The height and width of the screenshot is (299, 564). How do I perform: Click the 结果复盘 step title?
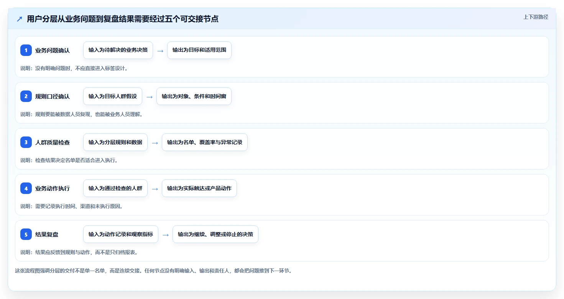click(x=47, y=234)
